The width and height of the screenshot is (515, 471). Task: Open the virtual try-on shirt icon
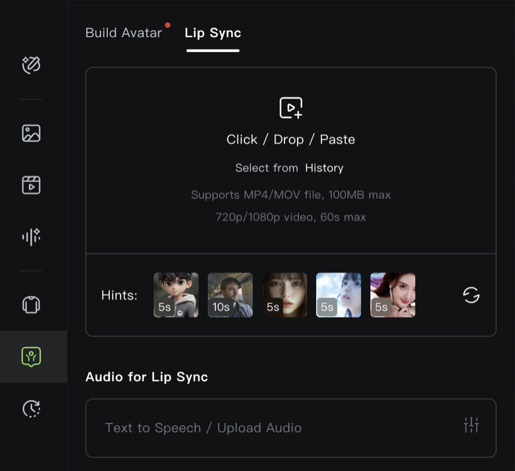click(x=31, y=305)
